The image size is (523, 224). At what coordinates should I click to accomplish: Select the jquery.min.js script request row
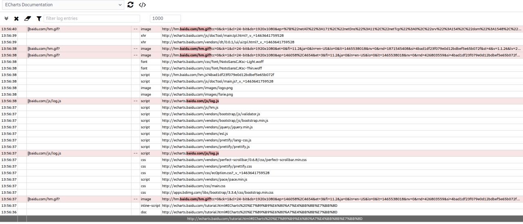(207, 127)
